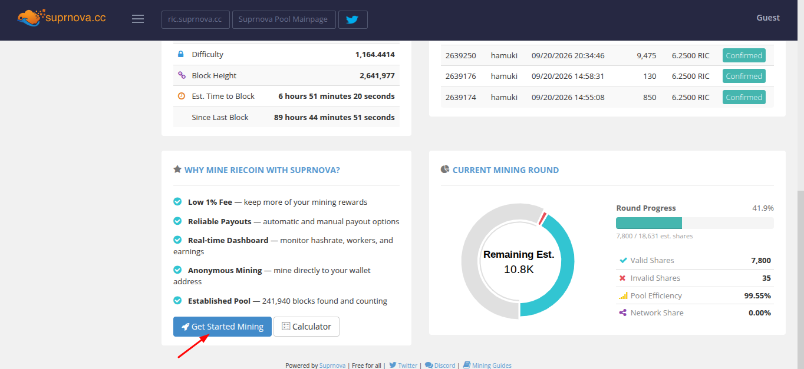Select block number 2639176

pyautogui.click(x=461, y=77)
